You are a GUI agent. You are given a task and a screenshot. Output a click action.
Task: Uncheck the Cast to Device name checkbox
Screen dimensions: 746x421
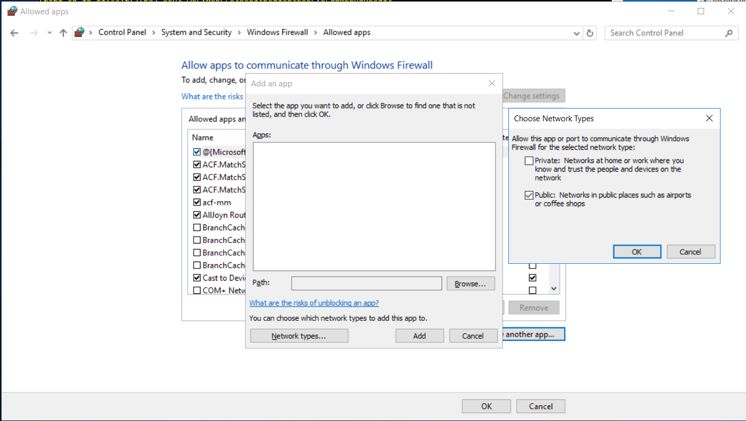pos(197,277)
